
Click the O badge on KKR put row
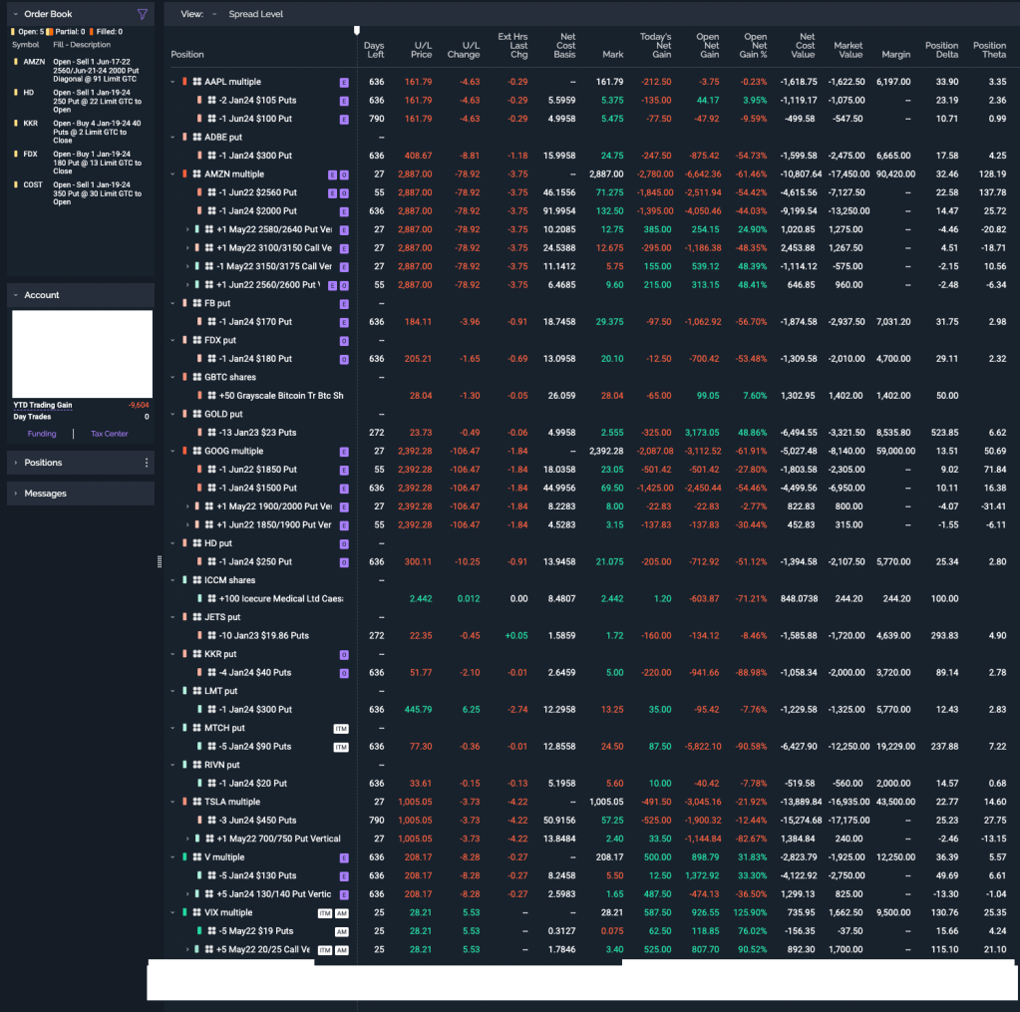pos(344,654)
